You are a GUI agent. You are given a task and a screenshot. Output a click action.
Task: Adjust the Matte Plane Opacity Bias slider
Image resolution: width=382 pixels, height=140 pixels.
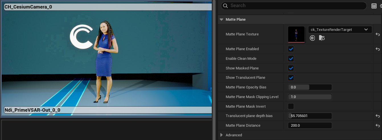[x=310, y=87]
